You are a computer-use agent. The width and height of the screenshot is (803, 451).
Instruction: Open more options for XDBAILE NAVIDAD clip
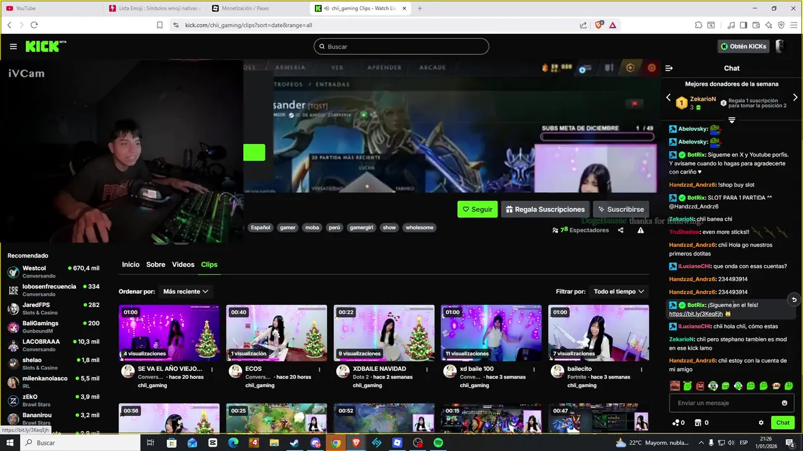tap(427, 370)
